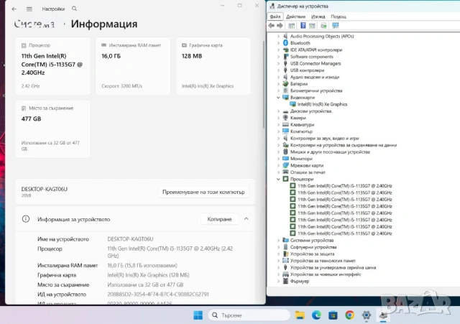The image size is (460, 324).
Task: Collapse the Видеокарти node
Action: [278, 98]
